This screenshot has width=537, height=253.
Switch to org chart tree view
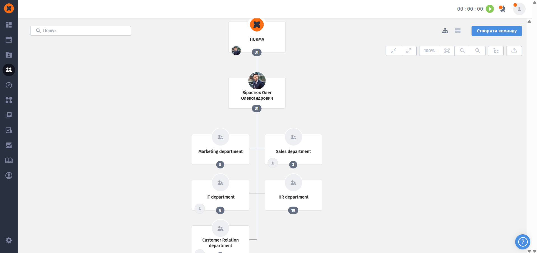click(445, 31)
